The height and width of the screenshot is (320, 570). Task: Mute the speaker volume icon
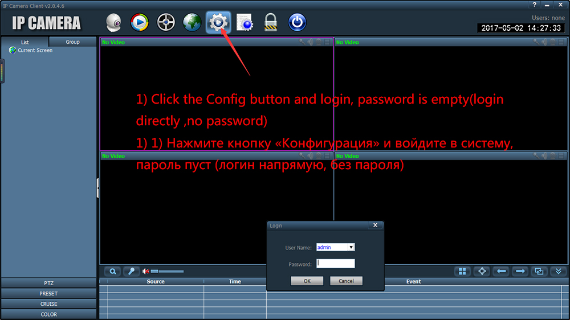pos(146,272)
